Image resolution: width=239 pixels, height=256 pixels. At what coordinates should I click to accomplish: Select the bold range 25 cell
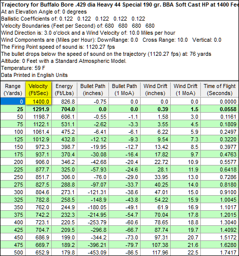13,109
